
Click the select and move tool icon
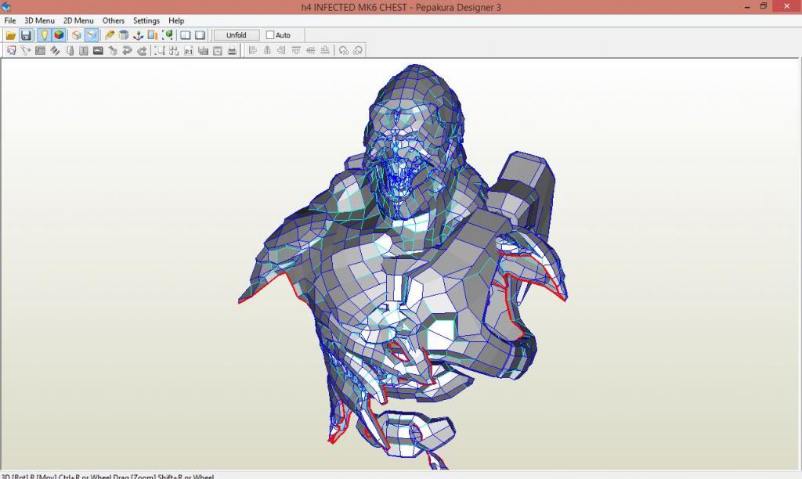click(x=11, y=51)
